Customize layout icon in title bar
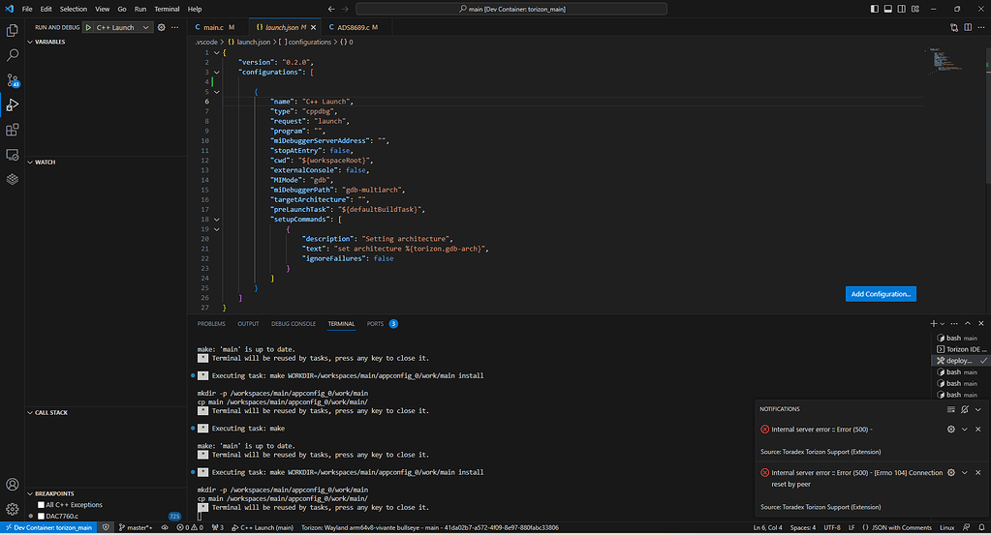The image size is (991, 535). click(x=915, y=9)
